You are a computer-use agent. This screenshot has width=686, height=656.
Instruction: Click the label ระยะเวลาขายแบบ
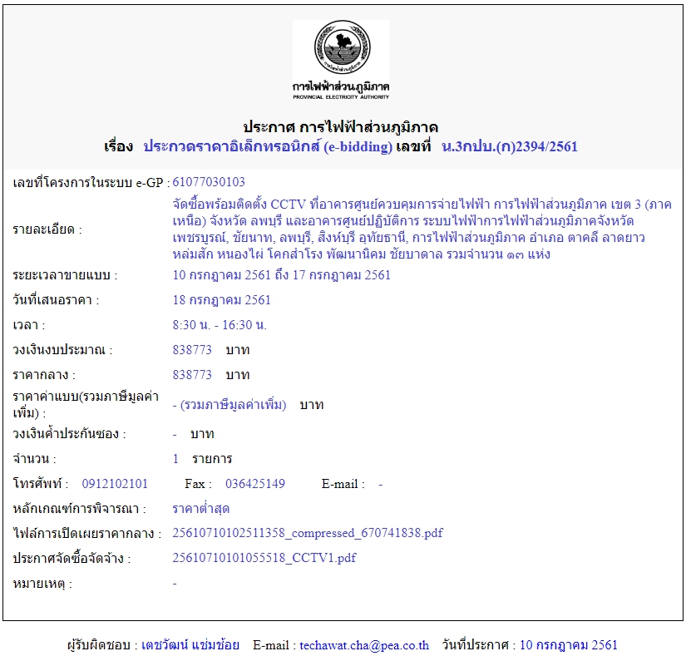(65, 275)
